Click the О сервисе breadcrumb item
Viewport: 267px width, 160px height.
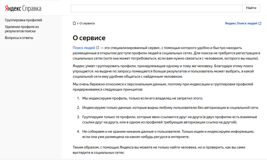click(87, 23)
